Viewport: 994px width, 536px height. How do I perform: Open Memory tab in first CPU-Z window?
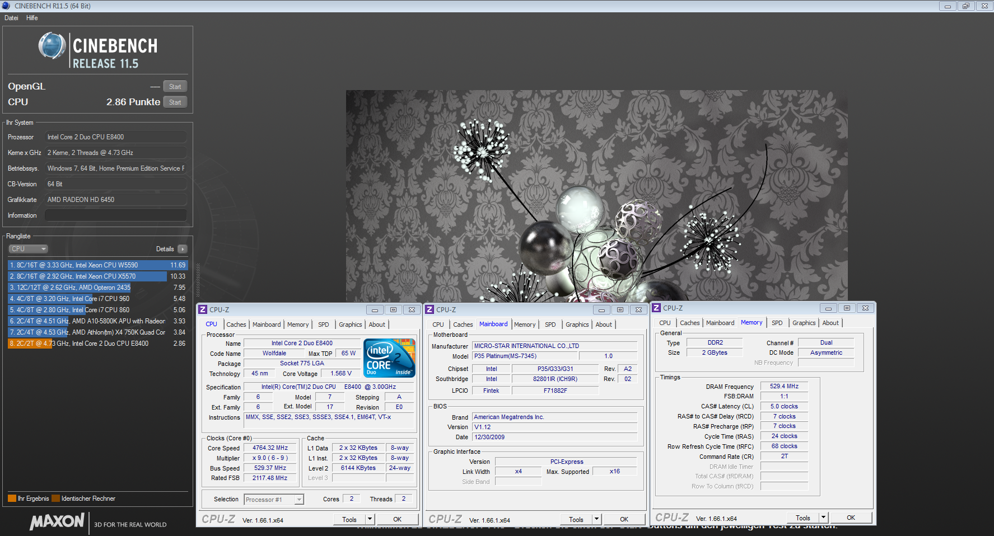coord(298,325)
